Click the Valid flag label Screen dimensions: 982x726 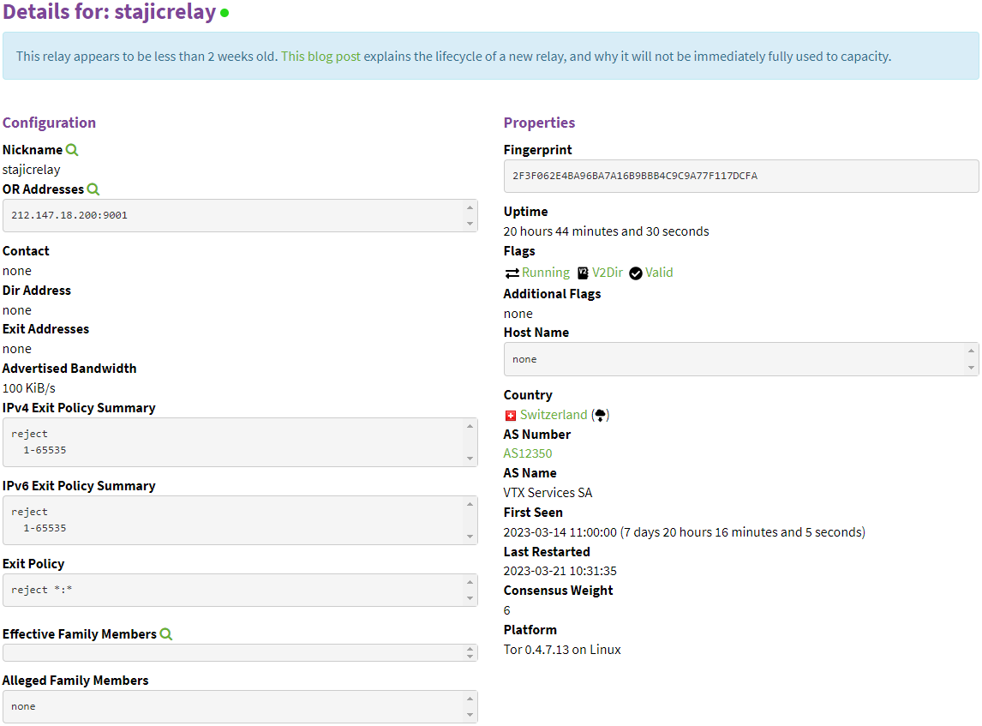point(660,273)
